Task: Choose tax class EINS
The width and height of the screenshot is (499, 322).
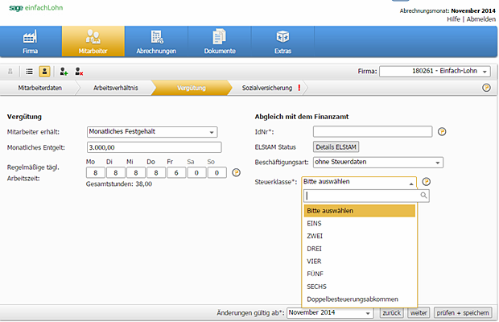Action: [360, 223]
